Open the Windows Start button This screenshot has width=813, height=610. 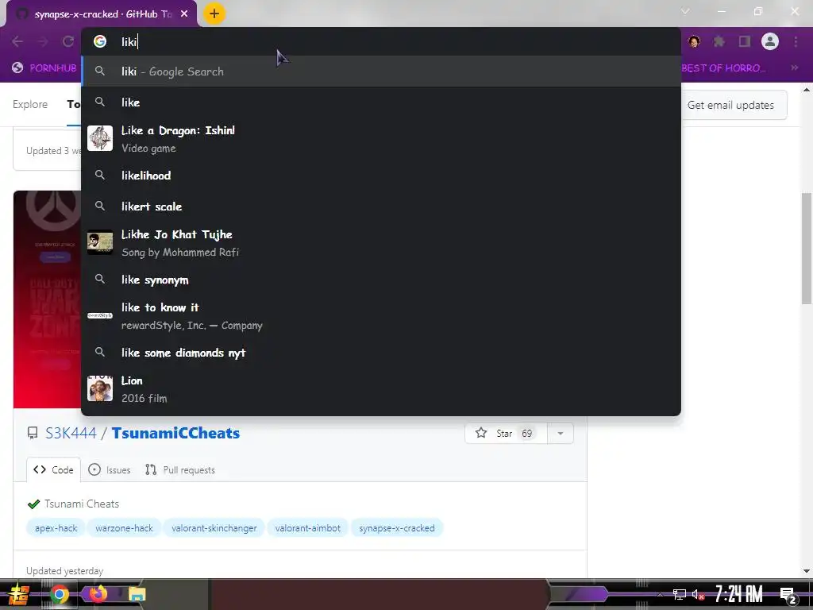point(19,594)
